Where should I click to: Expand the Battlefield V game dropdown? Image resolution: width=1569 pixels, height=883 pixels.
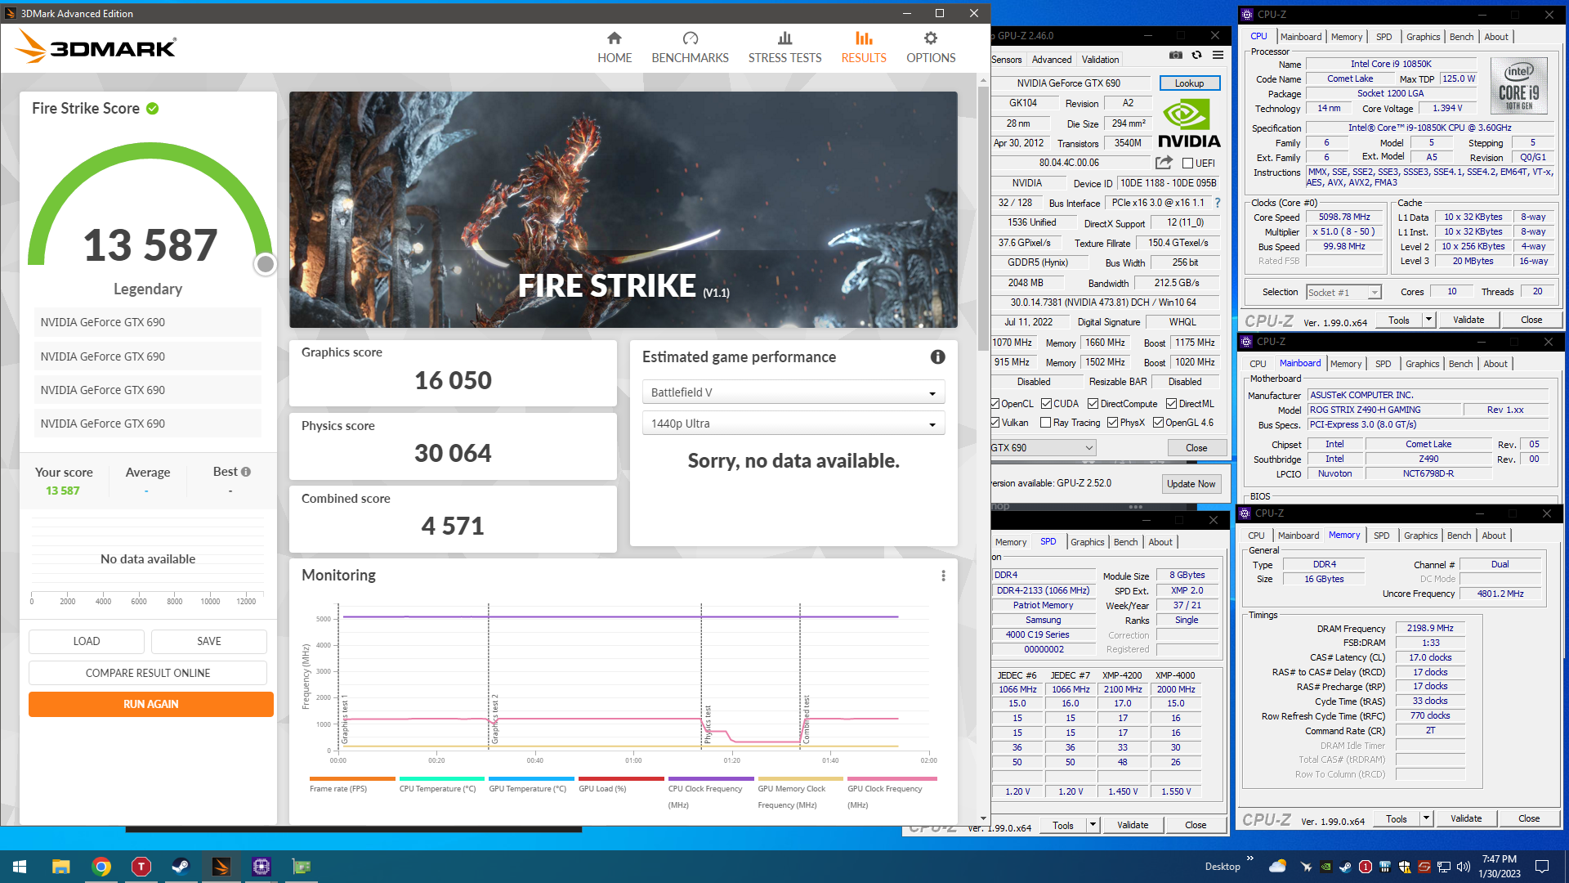click(793, 392)
